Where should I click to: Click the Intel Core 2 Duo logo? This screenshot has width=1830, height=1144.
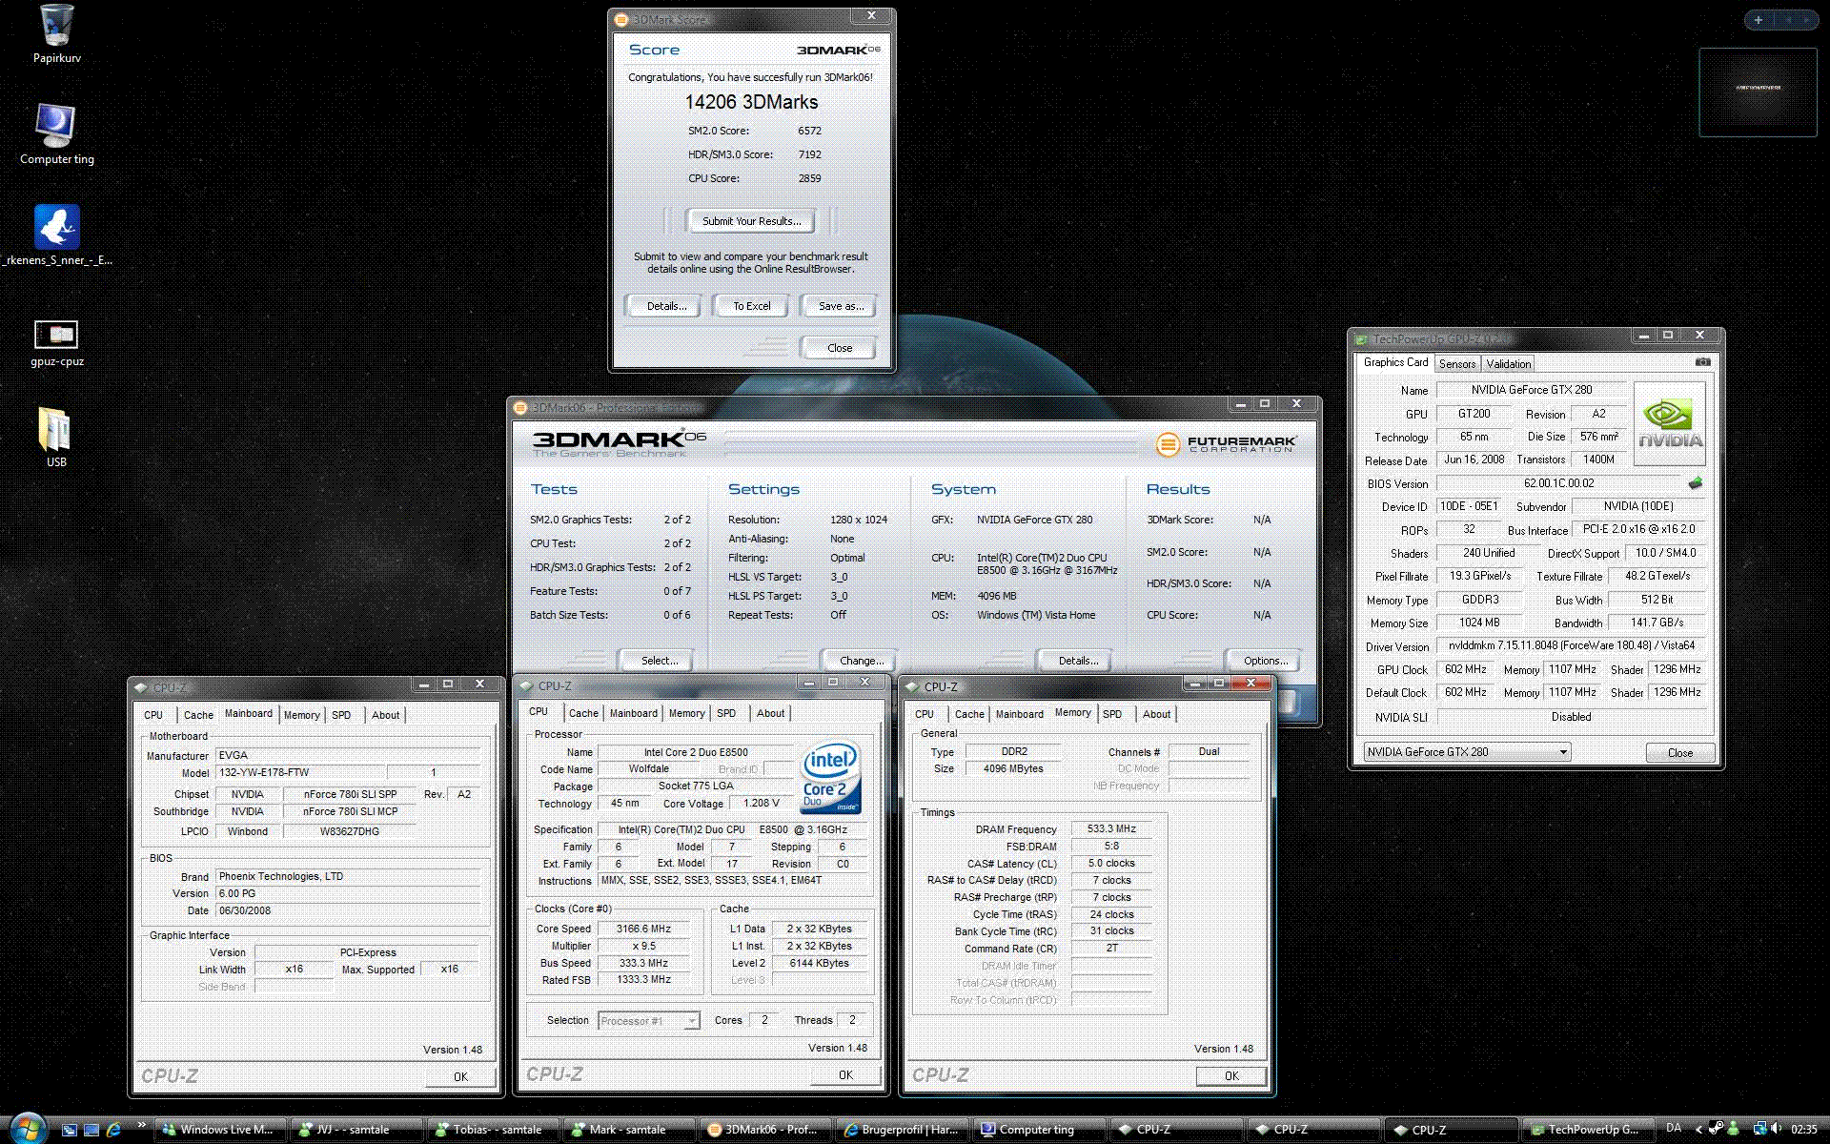[829, 777]
